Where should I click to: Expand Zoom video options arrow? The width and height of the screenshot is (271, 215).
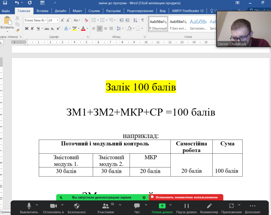62,205
